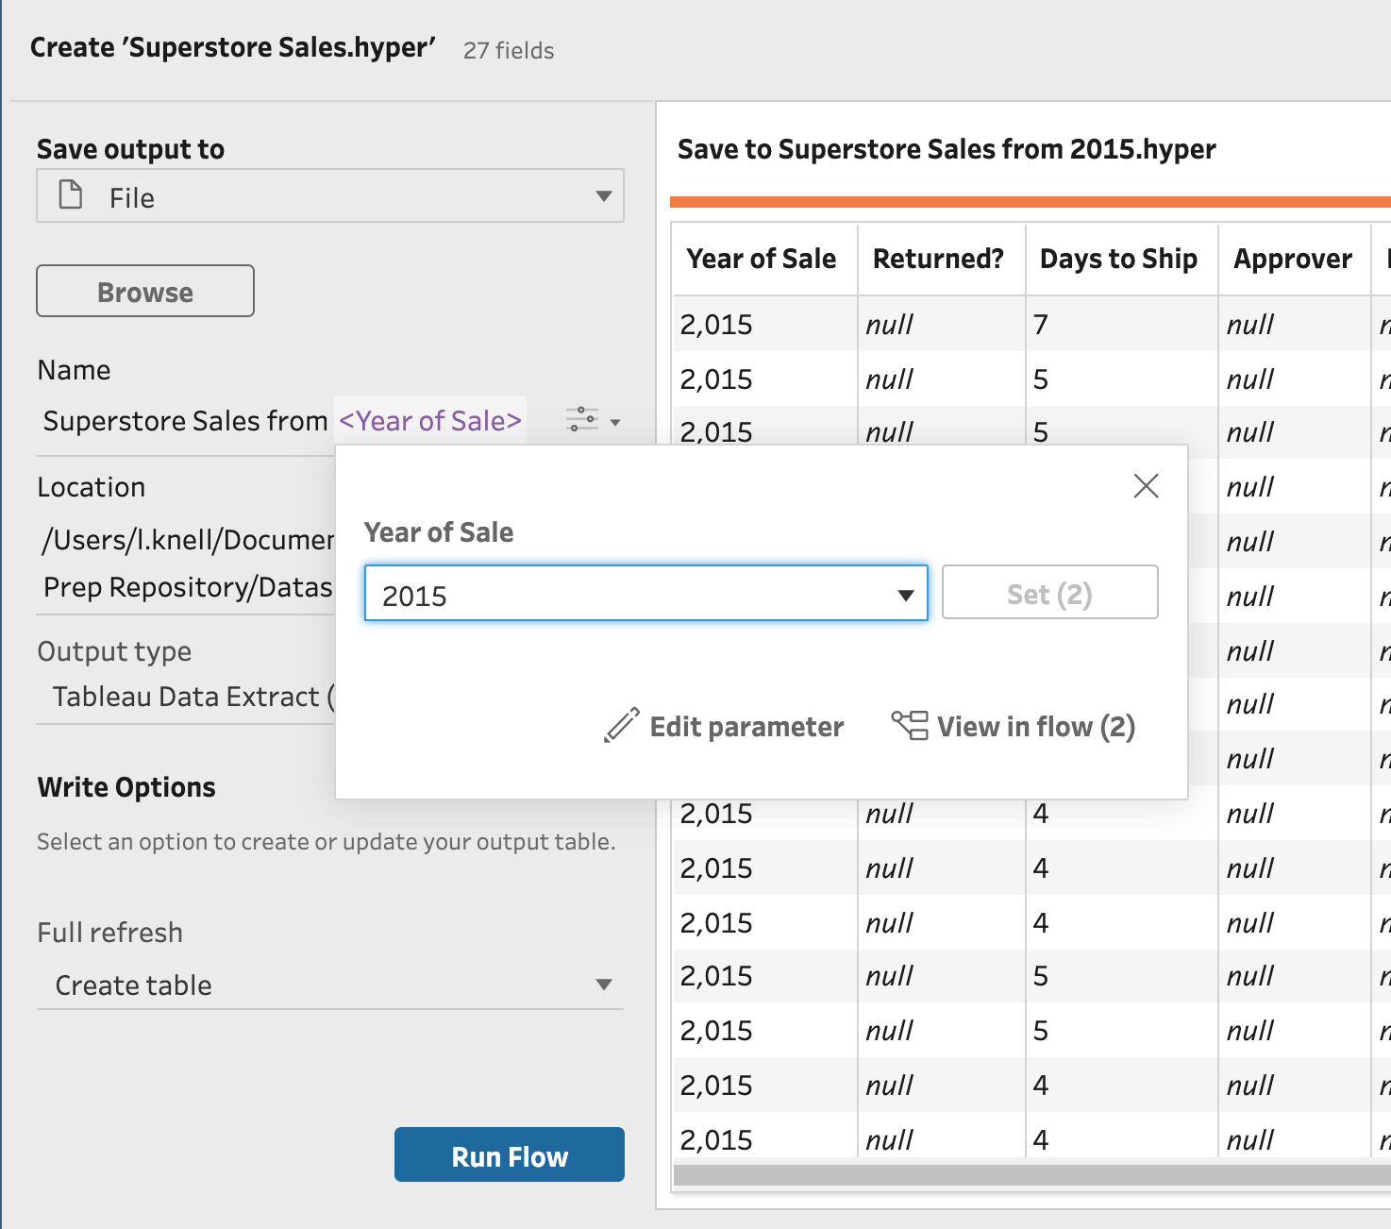Click the file document icon in Save output to
1391x1229 pixels.
[x=71, y=195]
